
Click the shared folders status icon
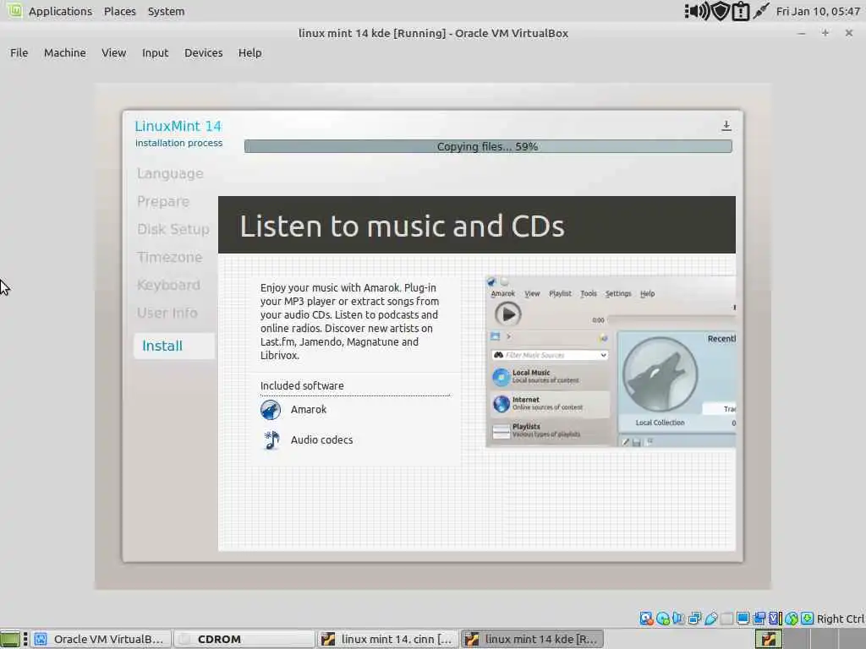tap(726, 619)
